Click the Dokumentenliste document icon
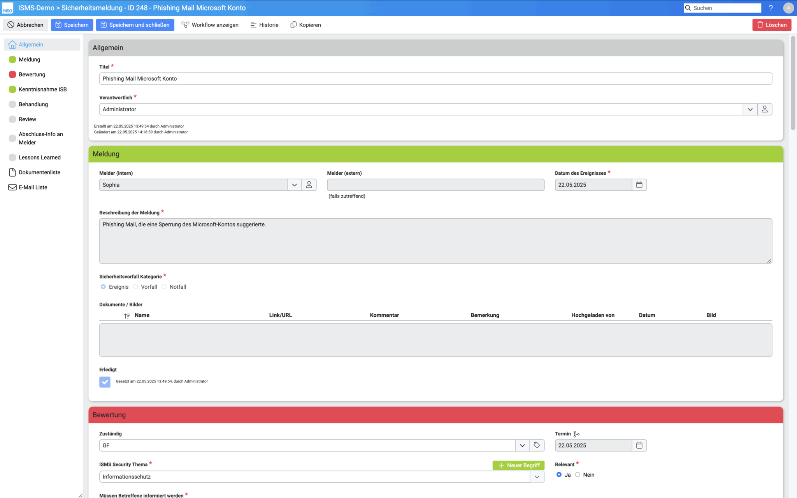Viewport: 797px width, 498px height. 12,172
